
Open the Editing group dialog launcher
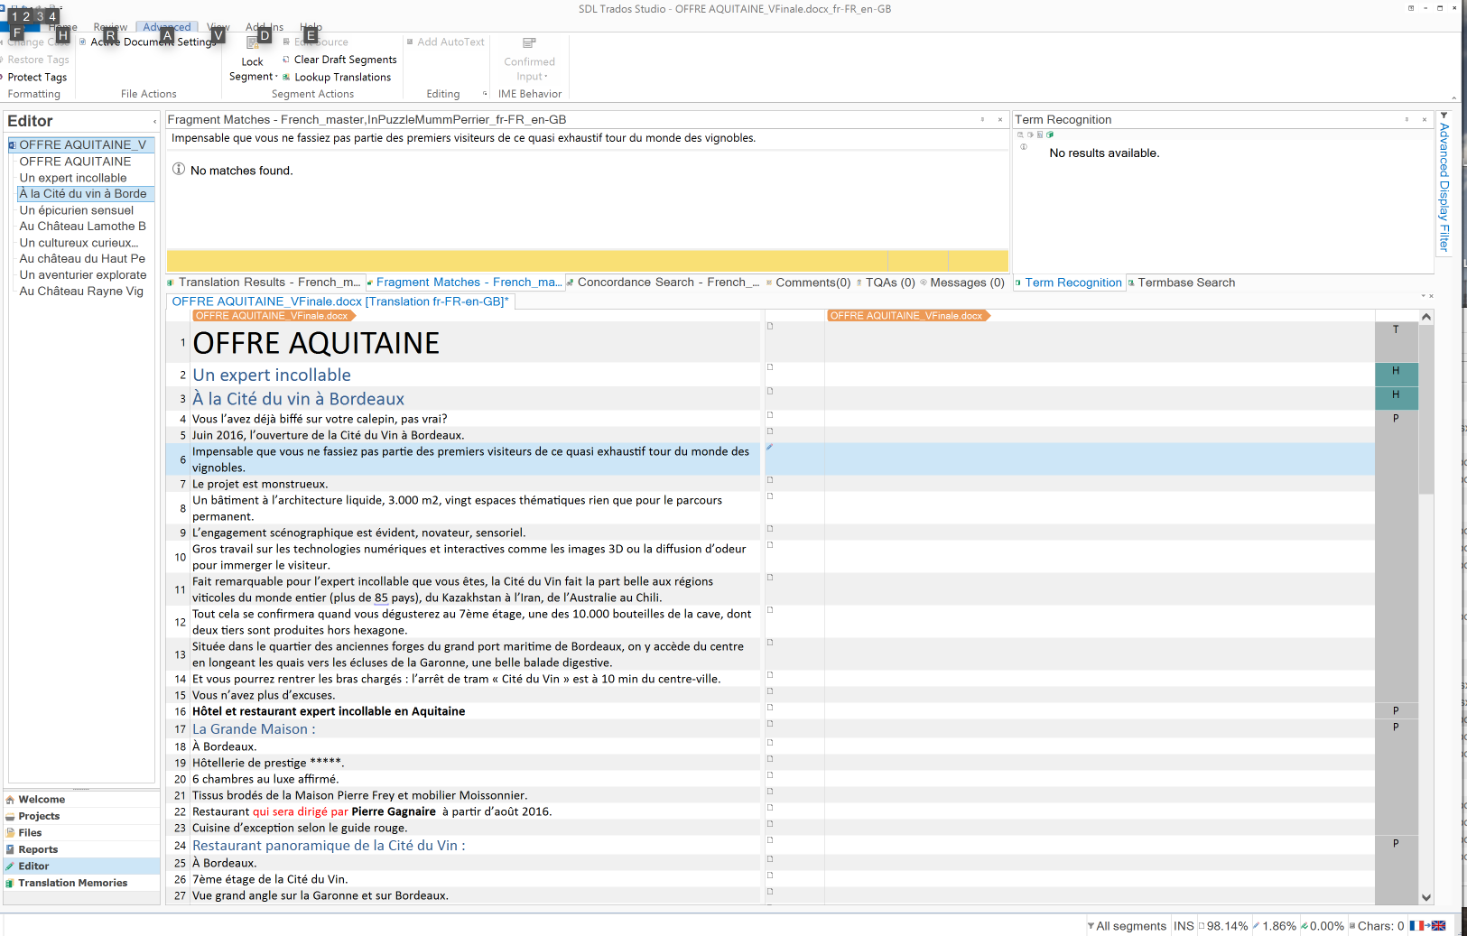point(485,94)
